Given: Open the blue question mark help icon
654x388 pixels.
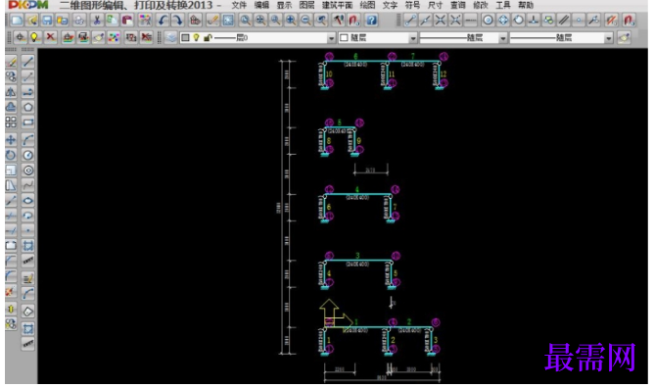Looking at the screenshot, I should point(371,20).
